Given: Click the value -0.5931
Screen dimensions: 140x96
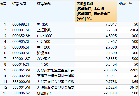Looking at the screenshot, I should [110, 76].
